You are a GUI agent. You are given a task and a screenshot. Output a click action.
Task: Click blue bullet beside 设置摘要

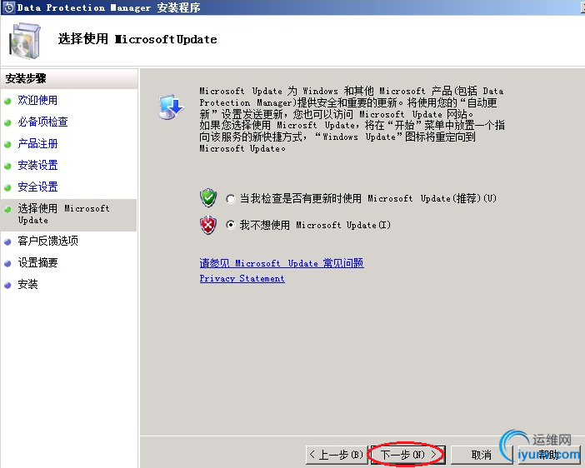pyautogui.click(x=7, y=264)
